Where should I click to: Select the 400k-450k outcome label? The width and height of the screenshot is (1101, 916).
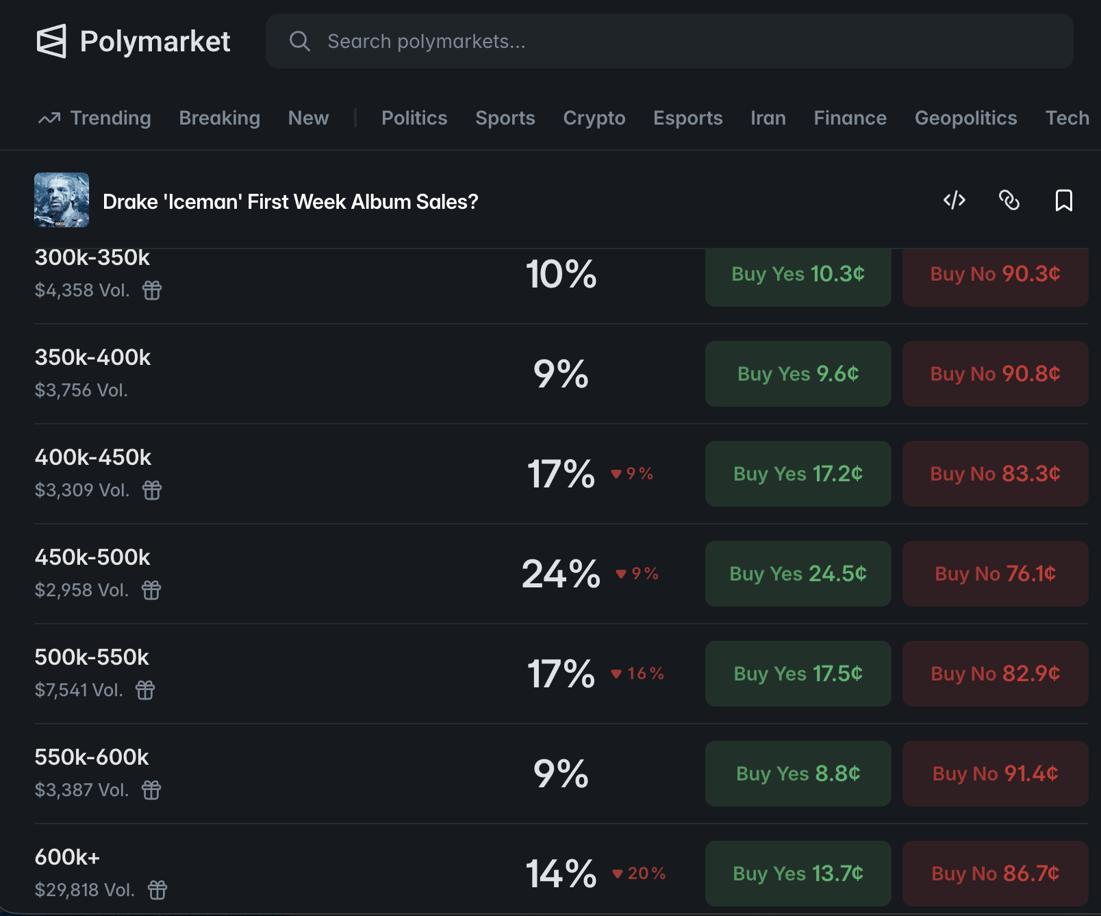[93, 457]
